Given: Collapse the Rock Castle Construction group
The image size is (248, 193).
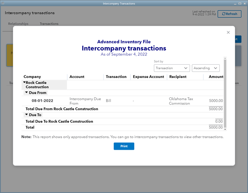Looking at the screenshot, I should tap(25, 82).
